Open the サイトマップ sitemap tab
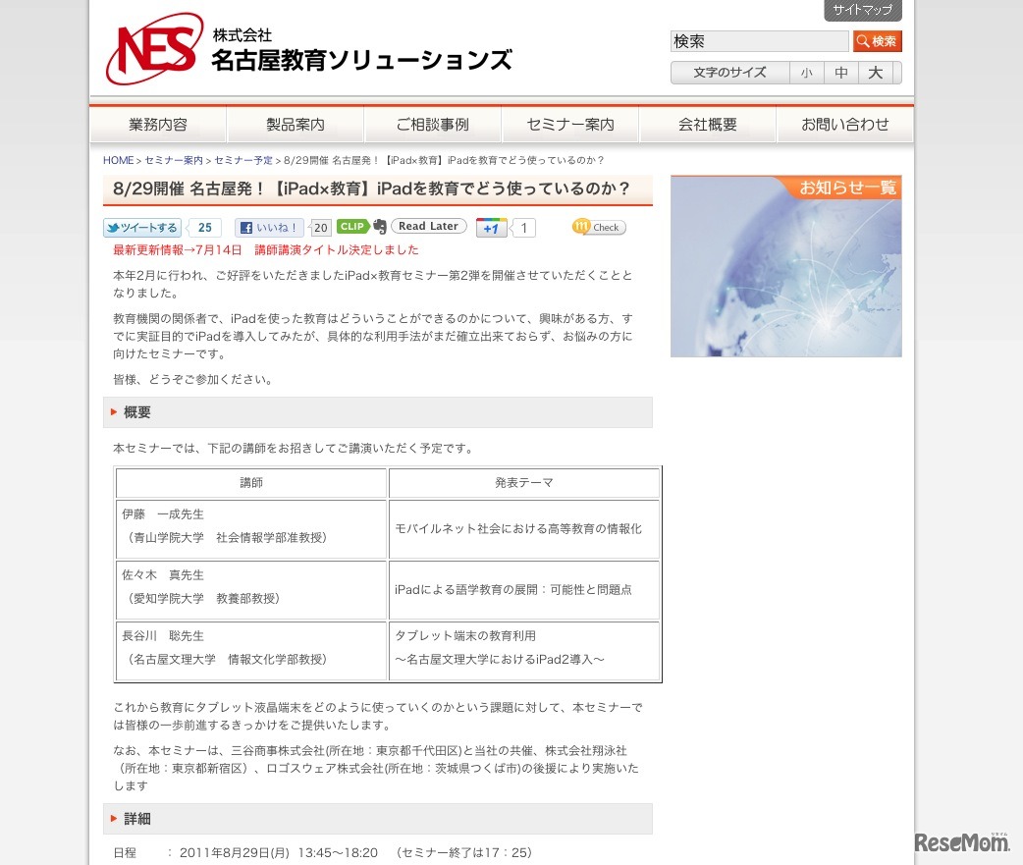 tap(863, 10)
